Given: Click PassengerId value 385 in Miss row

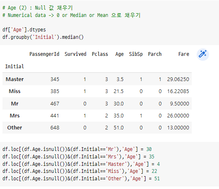Looking at the screenshot, I should 55,91.
